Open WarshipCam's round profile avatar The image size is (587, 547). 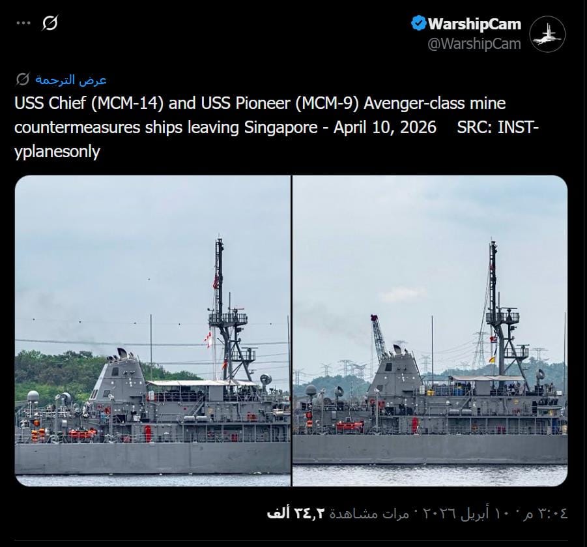(x=547, y=34)
